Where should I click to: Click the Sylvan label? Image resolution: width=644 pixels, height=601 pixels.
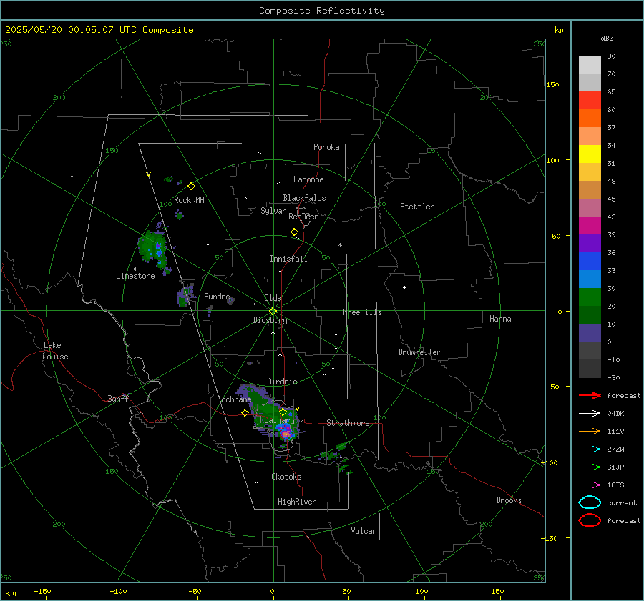click(273, 211)
